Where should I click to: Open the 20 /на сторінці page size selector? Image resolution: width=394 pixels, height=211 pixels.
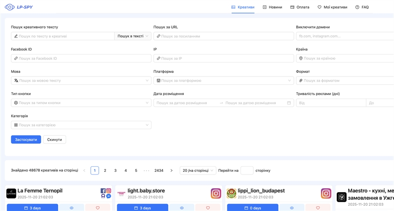pyautogui.click(x=198, y=171)
